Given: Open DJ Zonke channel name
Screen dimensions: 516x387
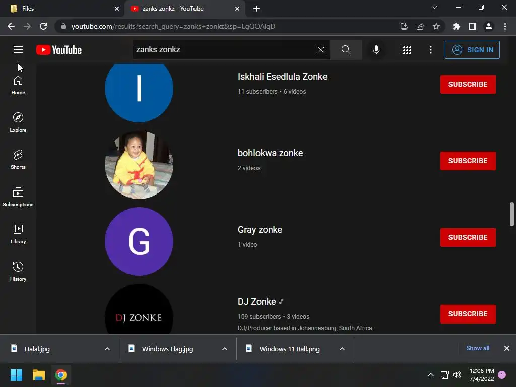Looking at the screenshot, I should (256, 302).
